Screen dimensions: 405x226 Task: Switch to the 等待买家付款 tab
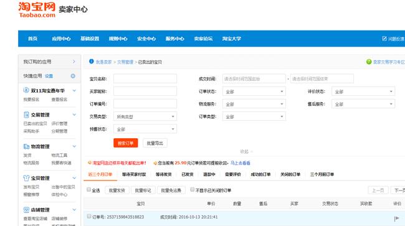coord(134,174)
